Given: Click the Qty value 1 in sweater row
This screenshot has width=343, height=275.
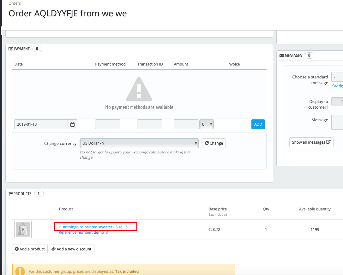Looking at the screenshot, I should click(x=266, y=230).
